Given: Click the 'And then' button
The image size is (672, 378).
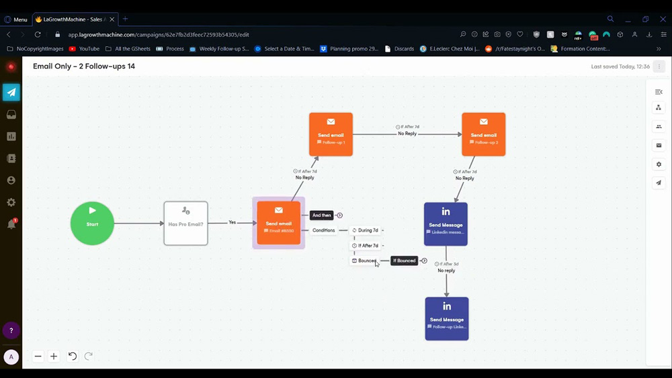Looking at the screenshot, I should click(x=321, y=216).
